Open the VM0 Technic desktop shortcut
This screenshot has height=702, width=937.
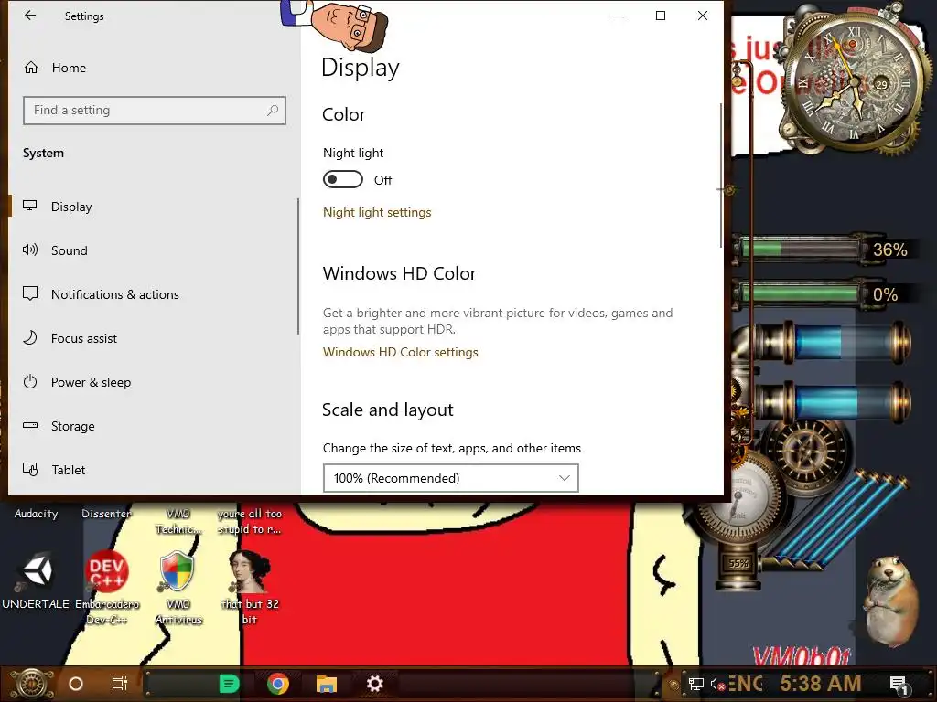(178, 521)
